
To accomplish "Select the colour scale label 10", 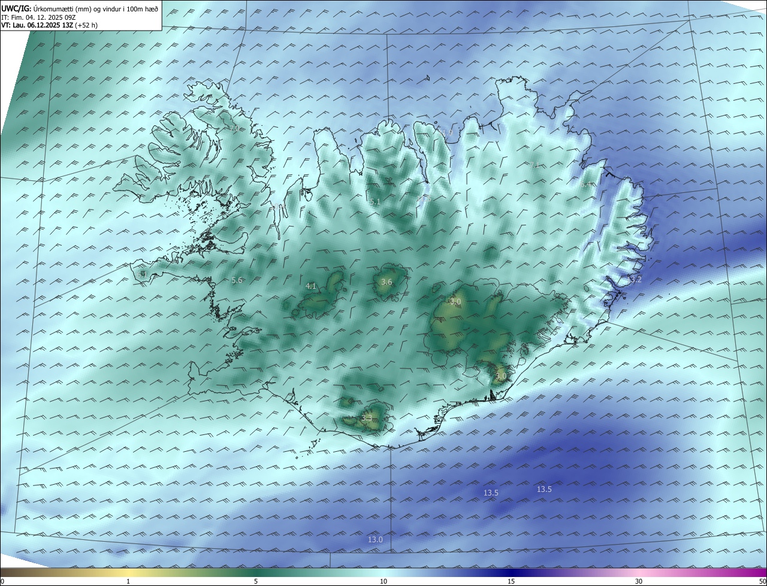I will (383, 581).
